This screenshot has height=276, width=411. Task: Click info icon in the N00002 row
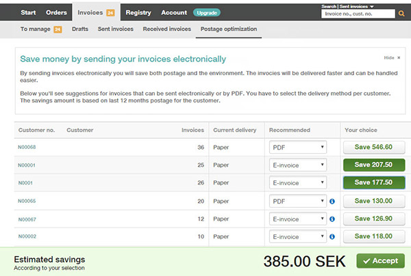332,236
